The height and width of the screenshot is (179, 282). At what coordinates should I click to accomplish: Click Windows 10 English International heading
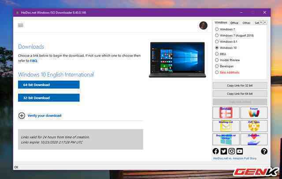click(x=56, y=75)
